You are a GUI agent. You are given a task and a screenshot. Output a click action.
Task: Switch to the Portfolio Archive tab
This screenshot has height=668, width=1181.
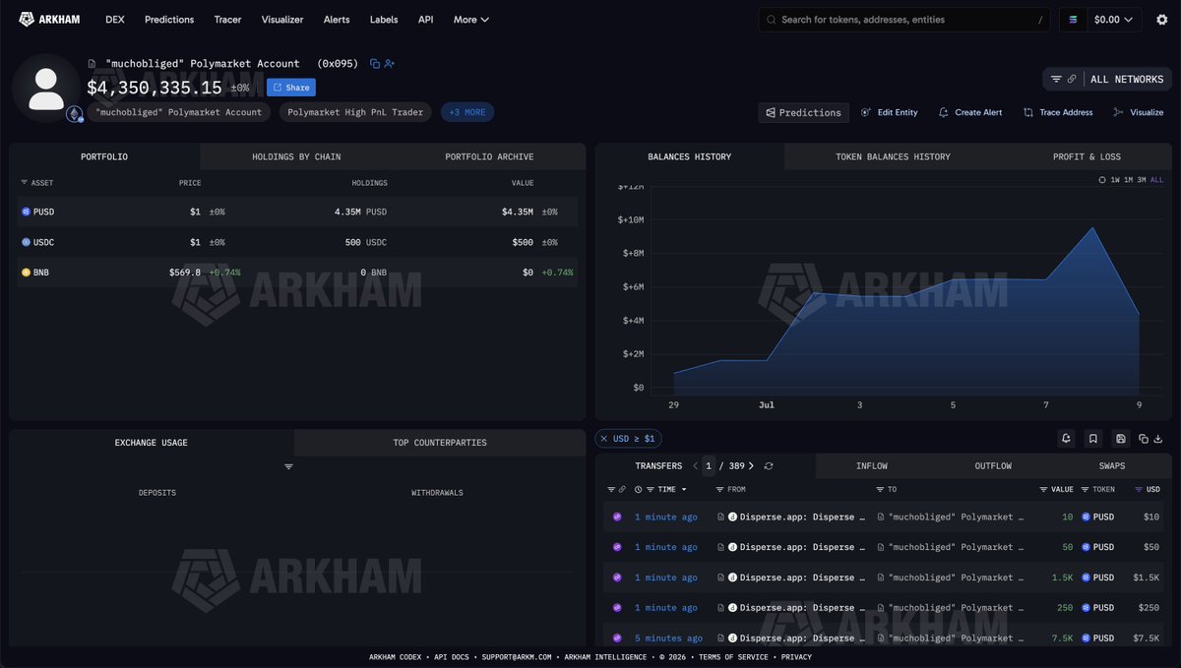point(489,156)
